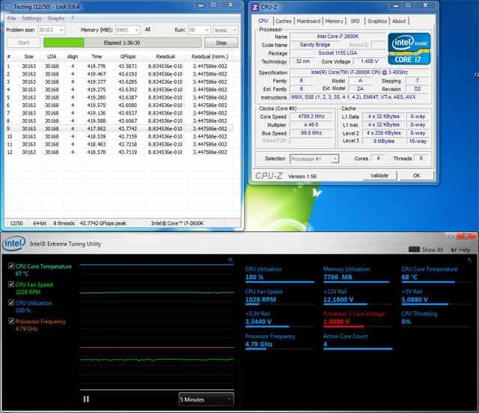Screen dimensions: 479x413
Task: Switch to the Mainboard tab in CPU-Z
Action: click(308, 21)
